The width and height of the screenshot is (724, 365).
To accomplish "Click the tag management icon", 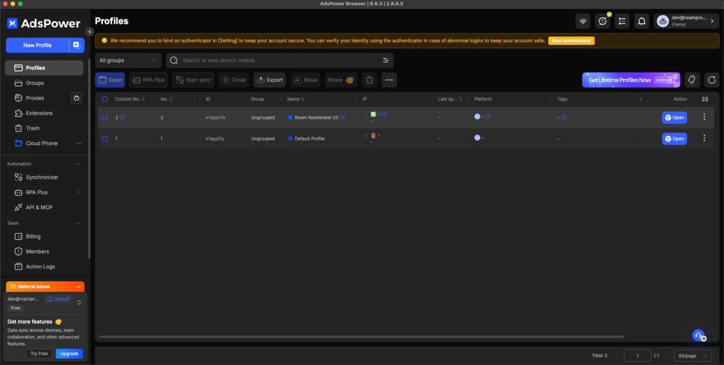I will tap(692, 80).
